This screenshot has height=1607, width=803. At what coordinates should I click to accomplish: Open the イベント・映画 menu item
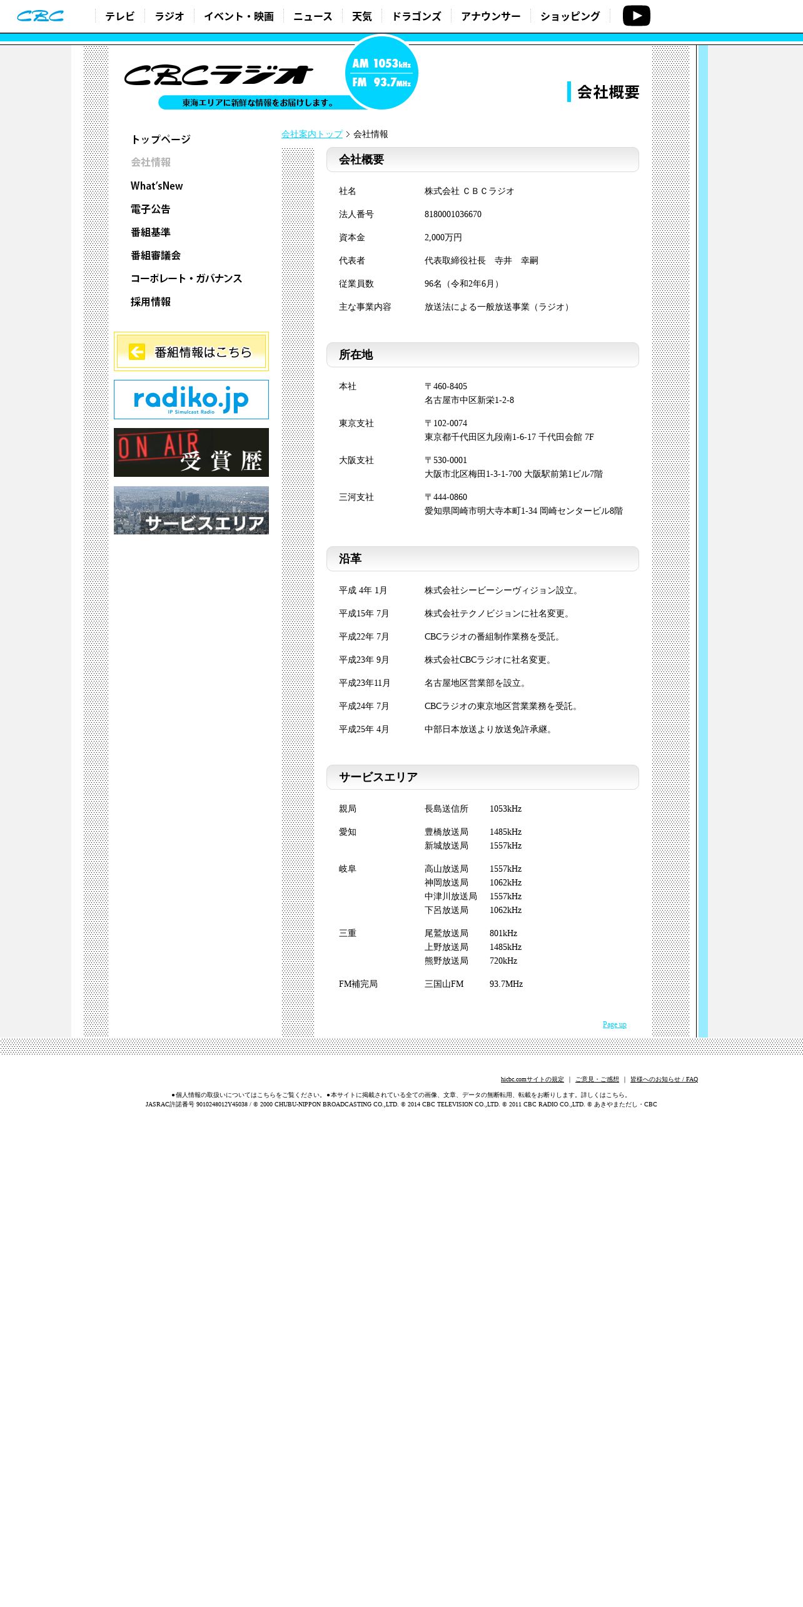click(239, 16)
